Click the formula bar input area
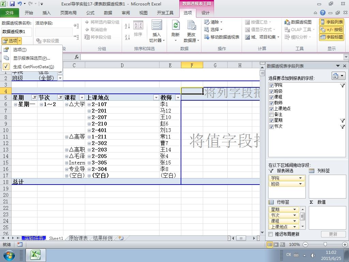 [212, 57]
